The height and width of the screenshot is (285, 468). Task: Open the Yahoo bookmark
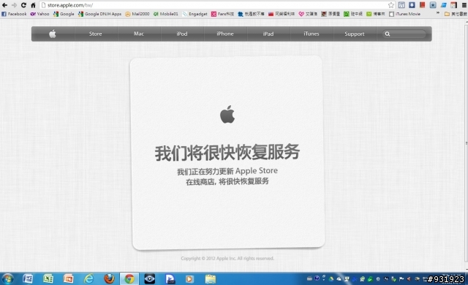tap(39, 14)
